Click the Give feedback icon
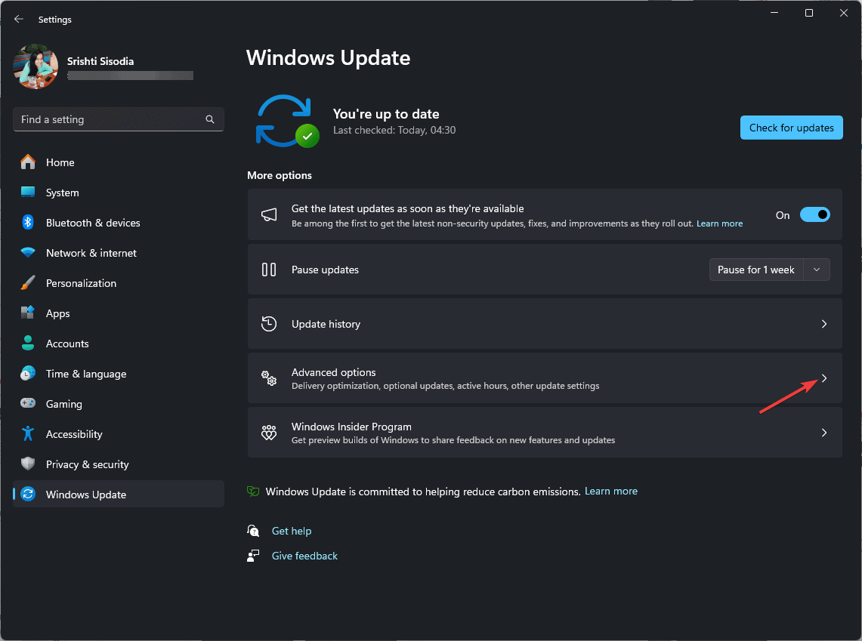The width and height of the screenshot is (862, 641). [x=253, y=556]
